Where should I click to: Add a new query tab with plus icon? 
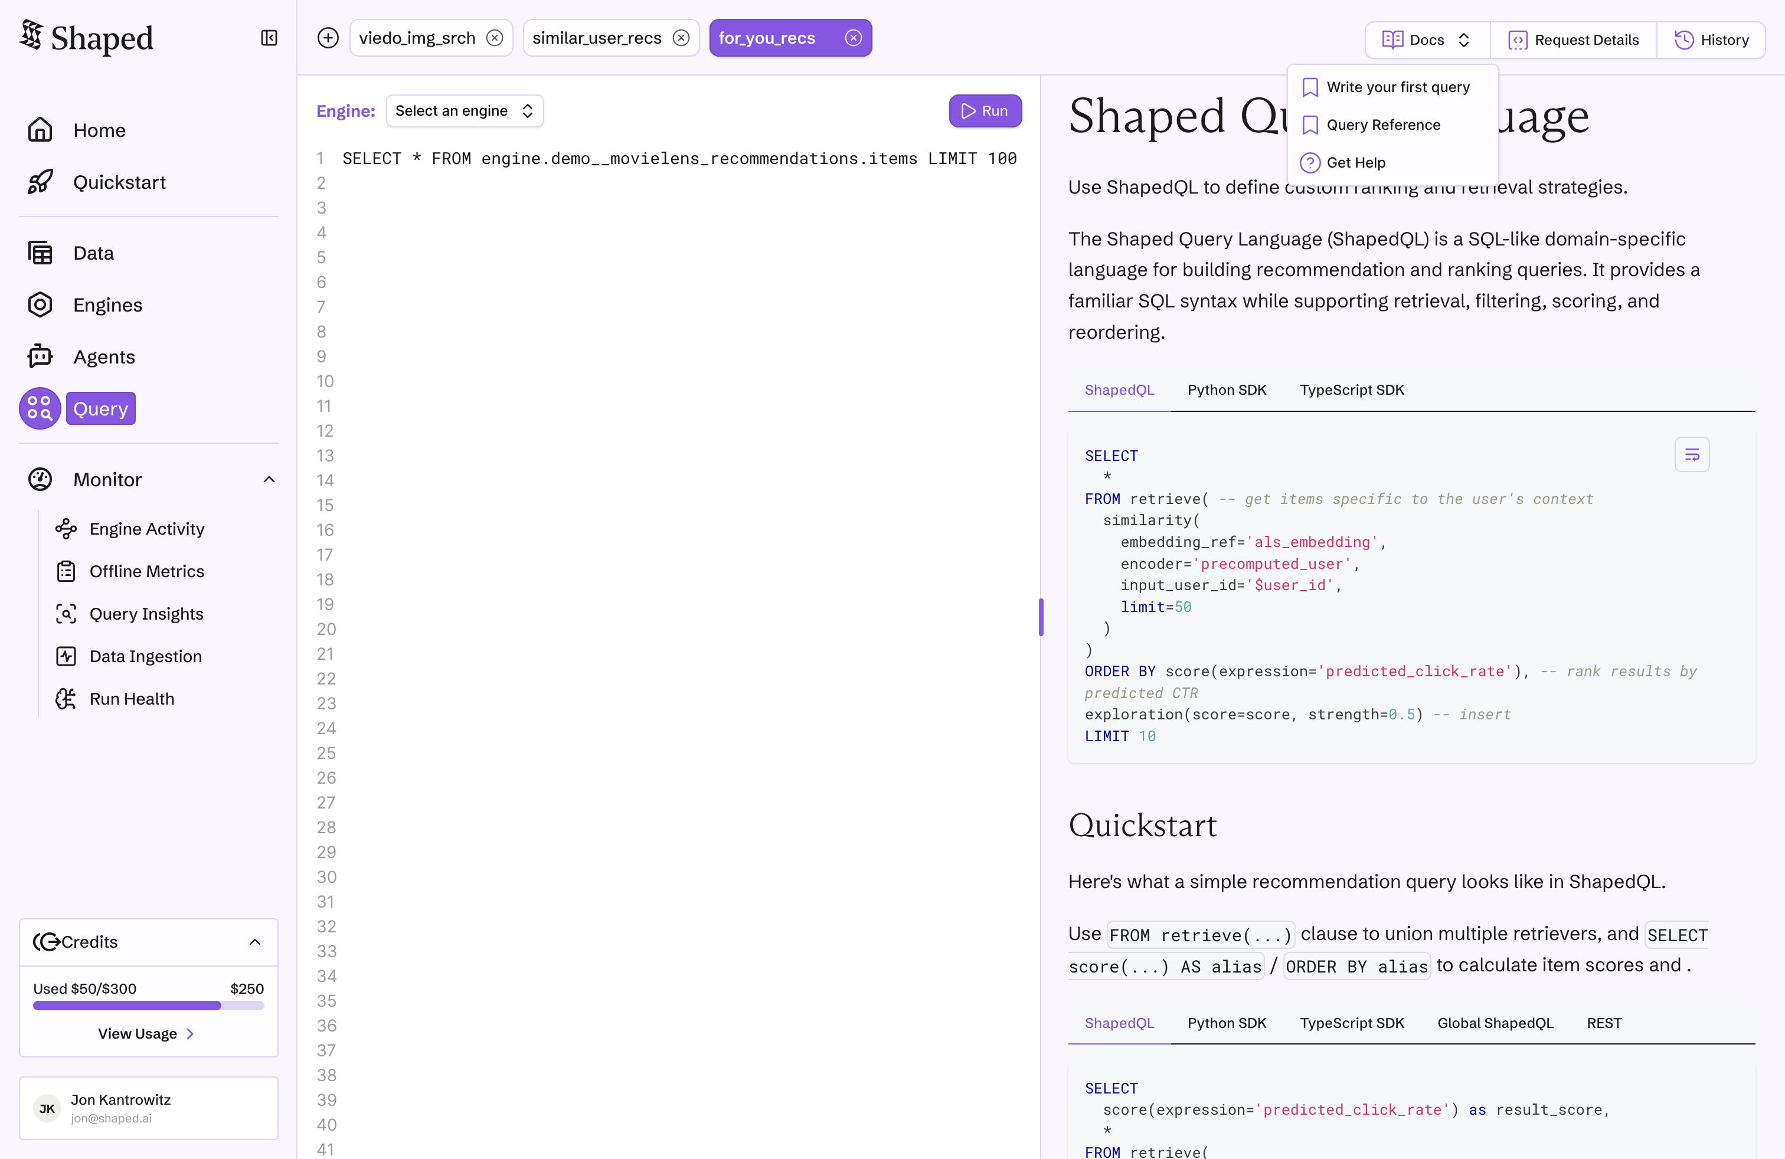[x=328, y=38]
